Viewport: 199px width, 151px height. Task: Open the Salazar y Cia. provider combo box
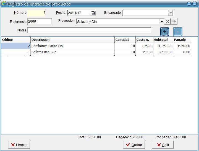pyautogui.click(x=120, y=22)
